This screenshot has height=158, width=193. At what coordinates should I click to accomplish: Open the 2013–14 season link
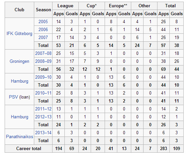(43, 133)
